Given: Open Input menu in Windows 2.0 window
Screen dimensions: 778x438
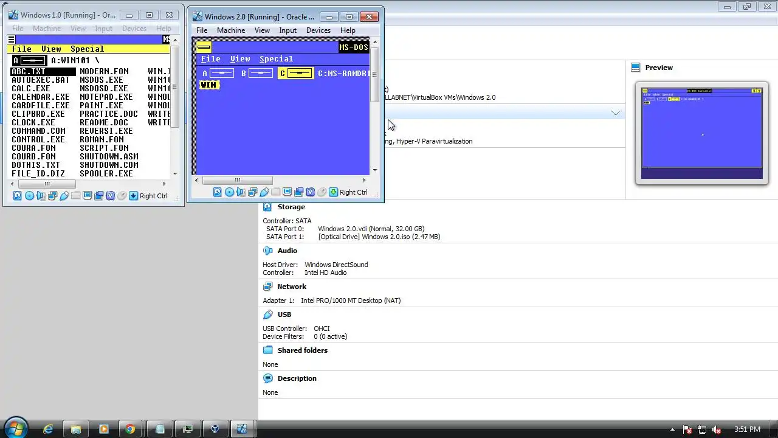Looking at the screenshot, I should point(288,30).
